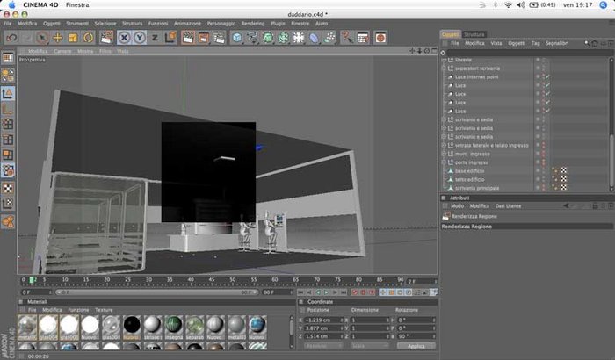Viewport: 615px width, 360px height.
Task: Click the Live Selection arrow tool
Action: click(42, 38)
